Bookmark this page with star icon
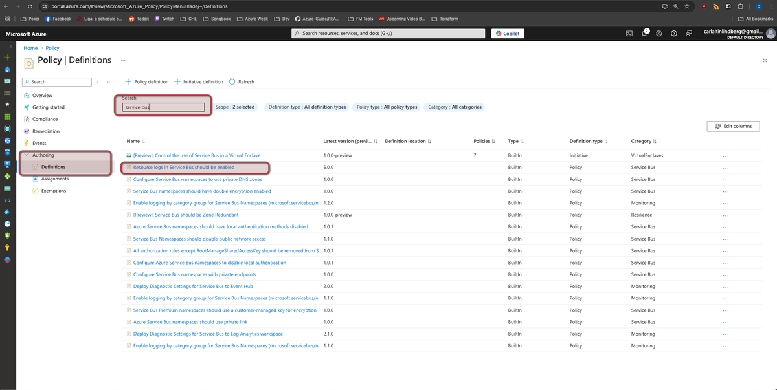Image resolution: width=777 pixels, height=390 pixels. click(687, 6)
